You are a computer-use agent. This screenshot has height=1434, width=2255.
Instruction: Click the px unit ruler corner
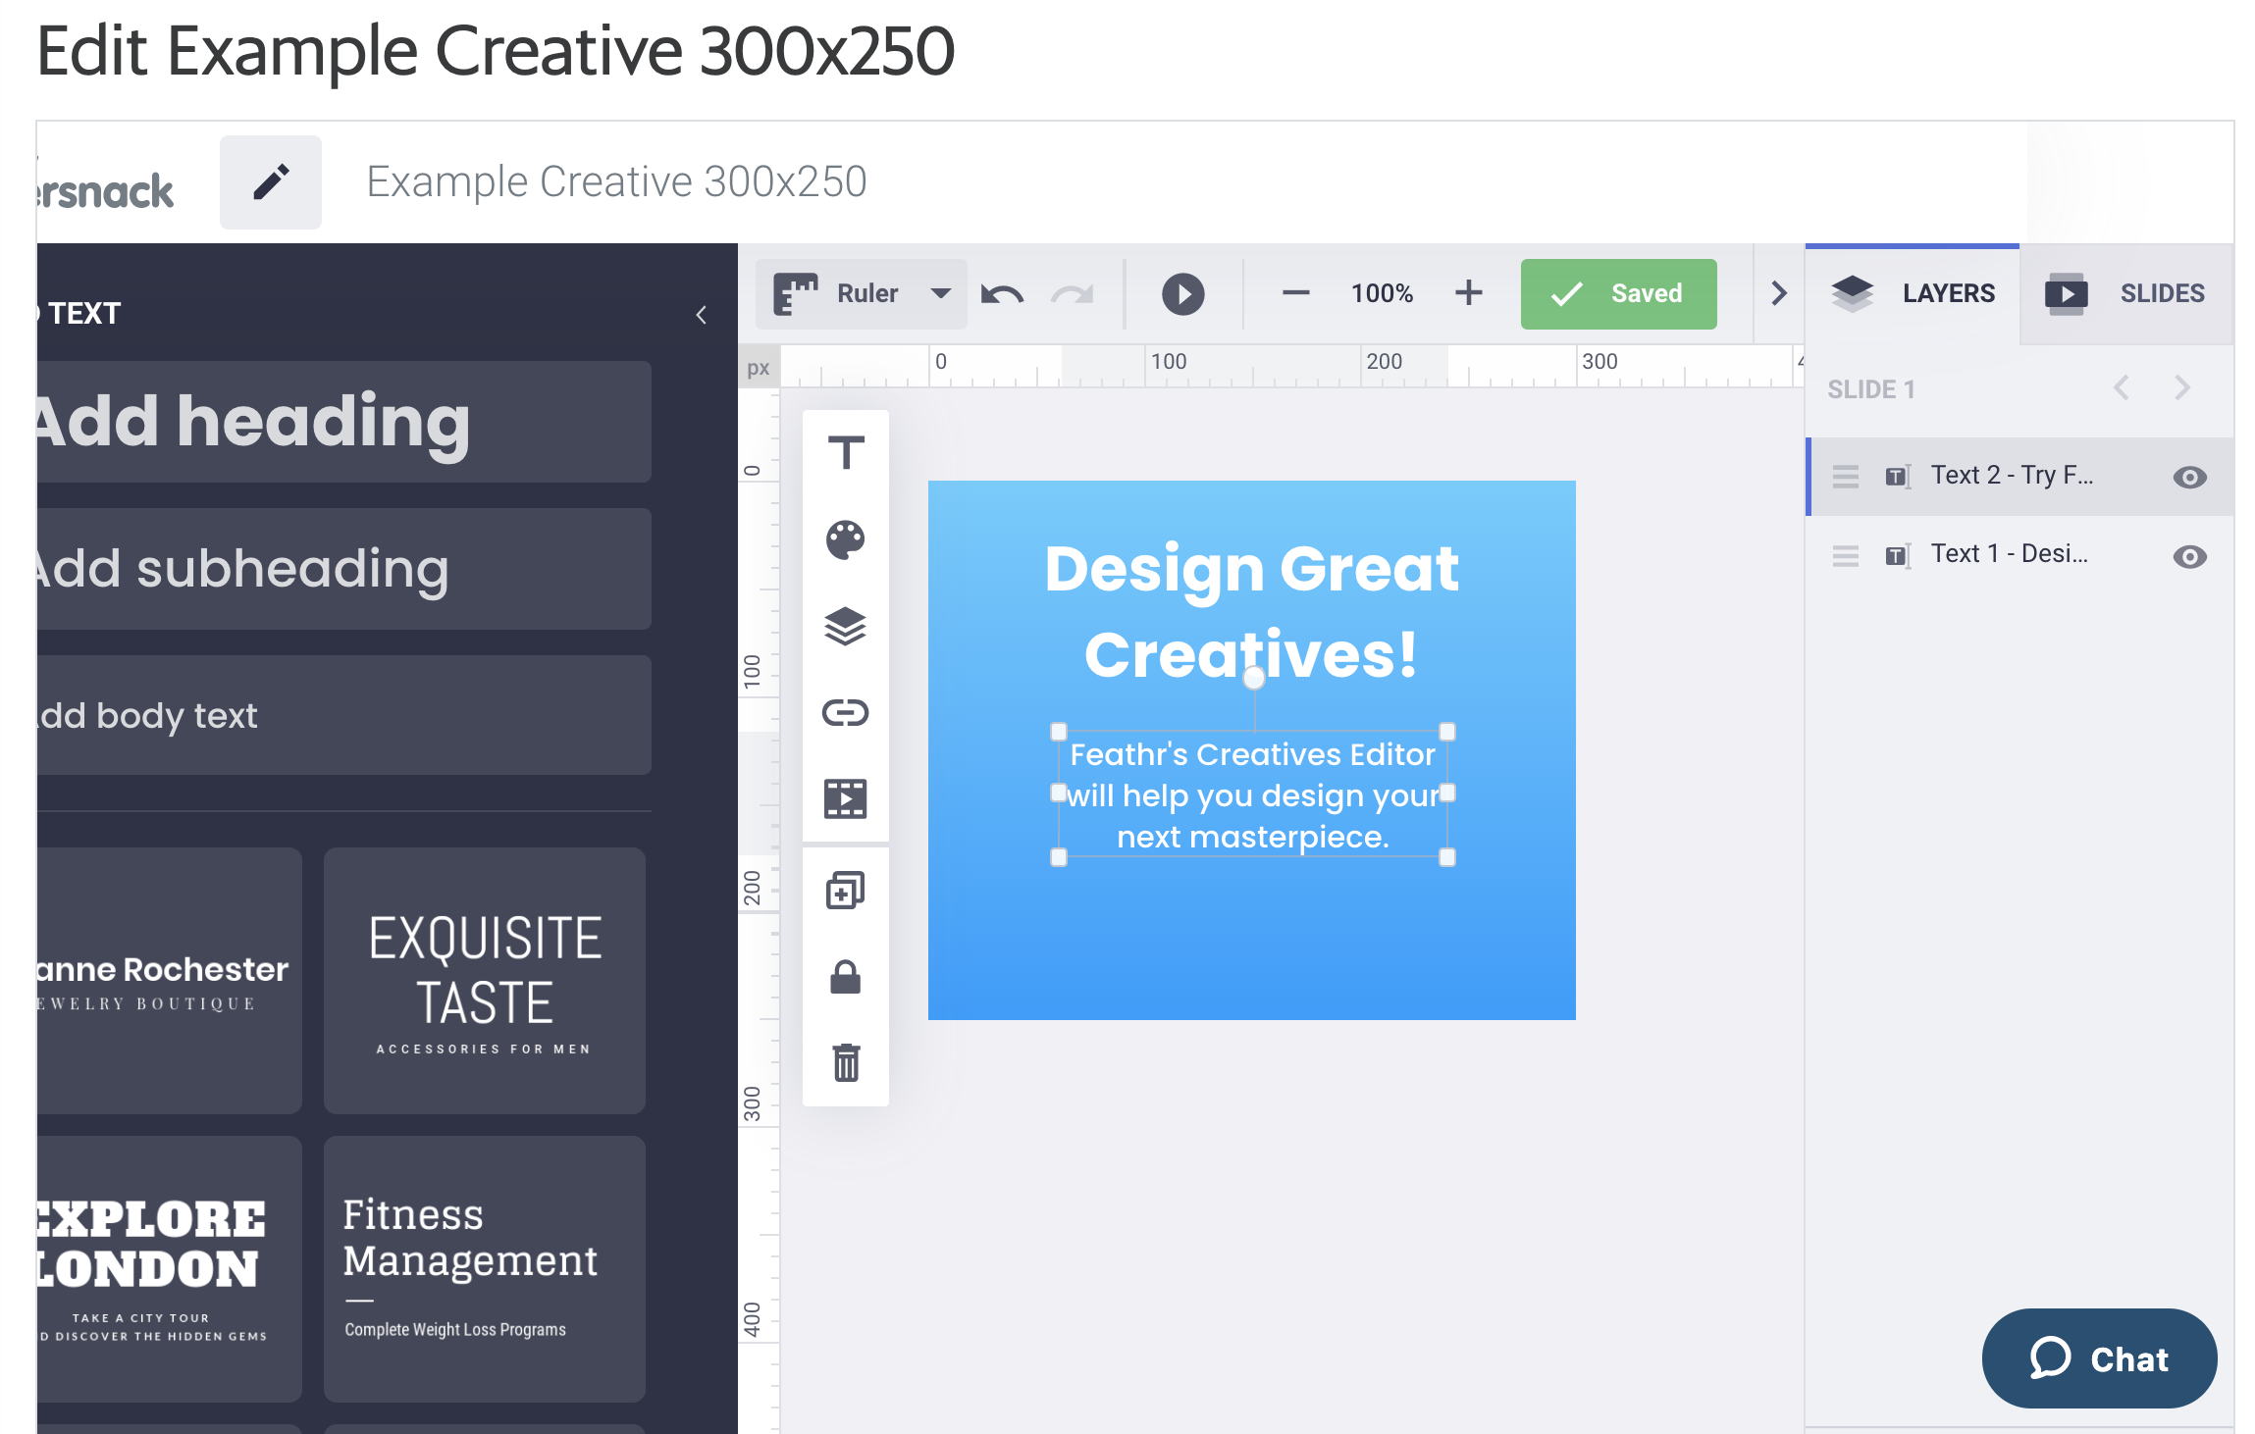[x=759, y=369]
